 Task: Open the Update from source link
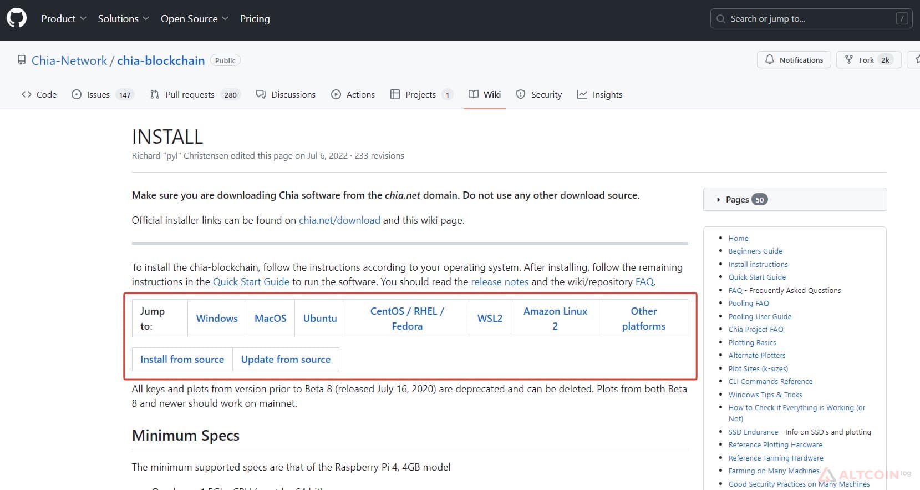(286, 360)
